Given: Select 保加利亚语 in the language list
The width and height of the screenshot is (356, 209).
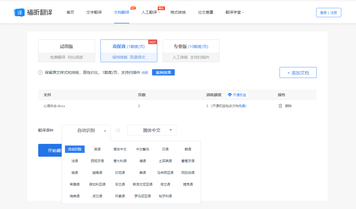Looking at the screenshot, I should click(x=97, y=184).
